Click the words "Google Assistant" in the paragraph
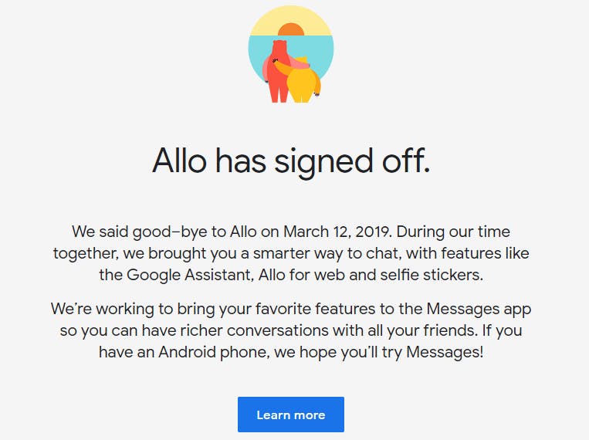The height and width of the screenshot is (440, 589). click(x=188, y=275)
